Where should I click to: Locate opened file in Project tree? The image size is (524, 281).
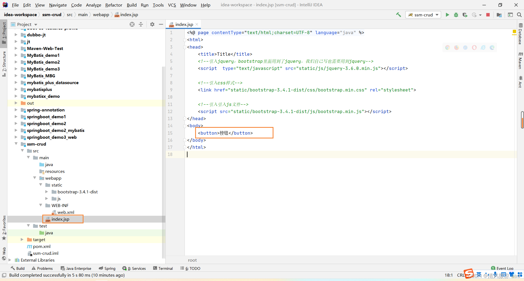[x=132, y=24]
